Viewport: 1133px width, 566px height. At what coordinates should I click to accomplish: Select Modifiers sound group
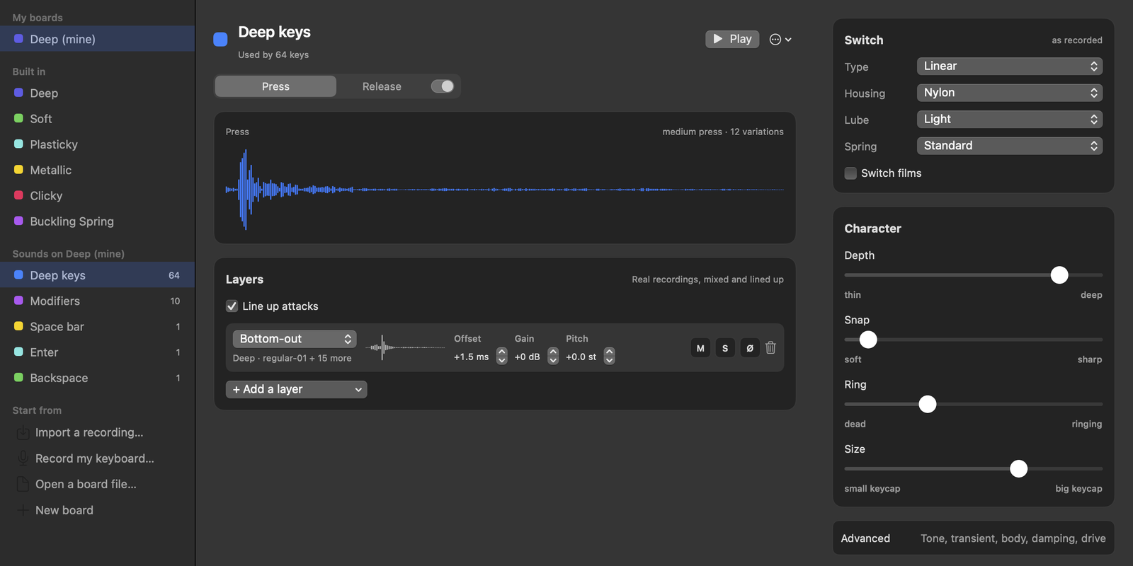(x=98, y=301)
